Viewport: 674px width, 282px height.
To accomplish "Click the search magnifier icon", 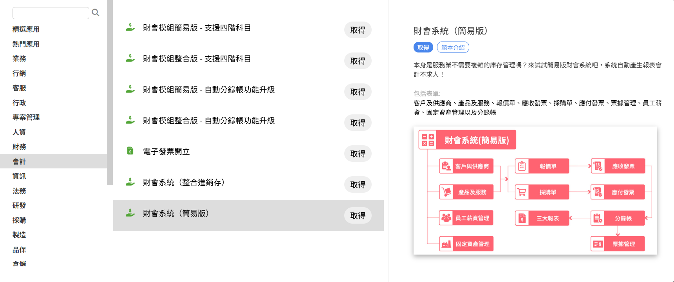I will coord(96,13).
